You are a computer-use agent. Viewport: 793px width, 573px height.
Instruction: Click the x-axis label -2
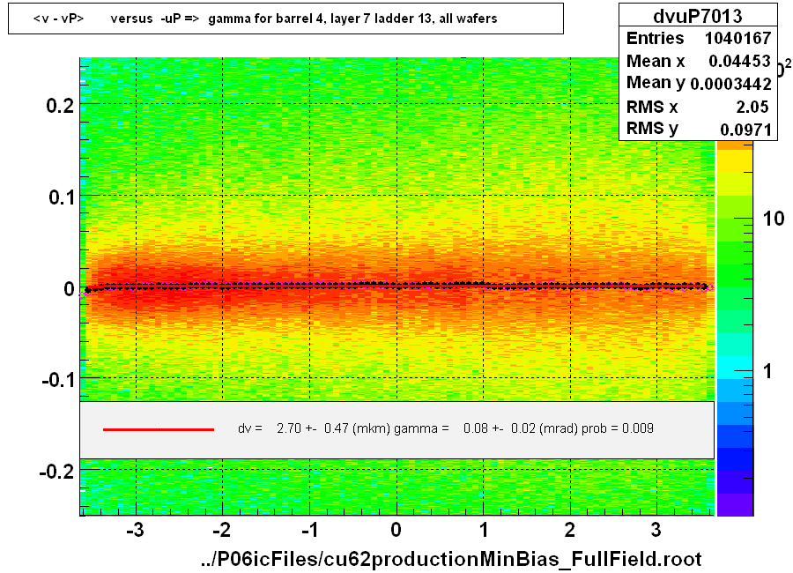[x=221, y=530]
